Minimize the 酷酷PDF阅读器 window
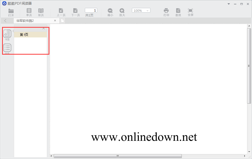Viewport: 252px width, 159px height. tap(235, 4)
